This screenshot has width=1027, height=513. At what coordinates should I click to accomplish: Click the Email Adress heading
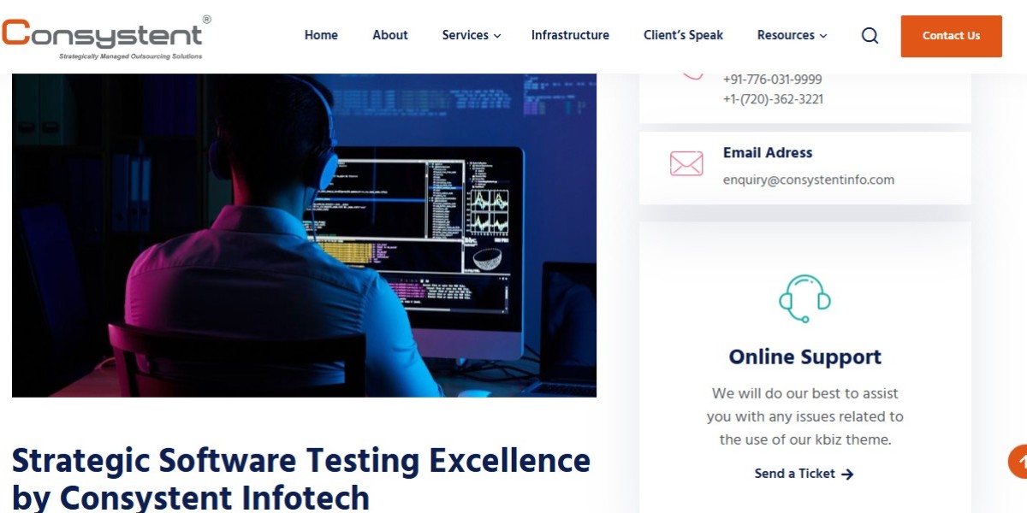[768, 152]
